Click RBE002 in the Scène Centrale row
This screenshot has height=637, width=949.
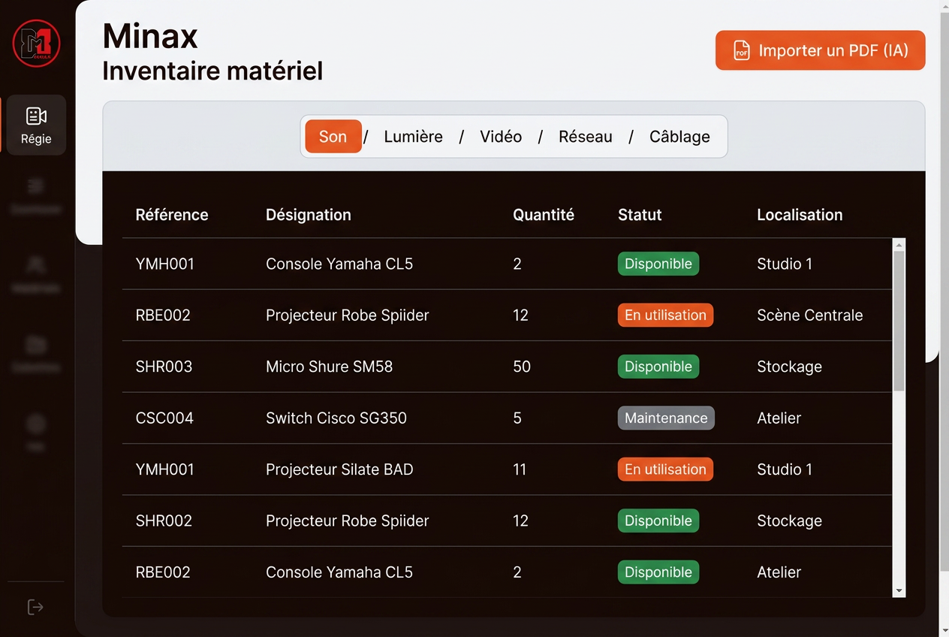(x=163, y=315)
